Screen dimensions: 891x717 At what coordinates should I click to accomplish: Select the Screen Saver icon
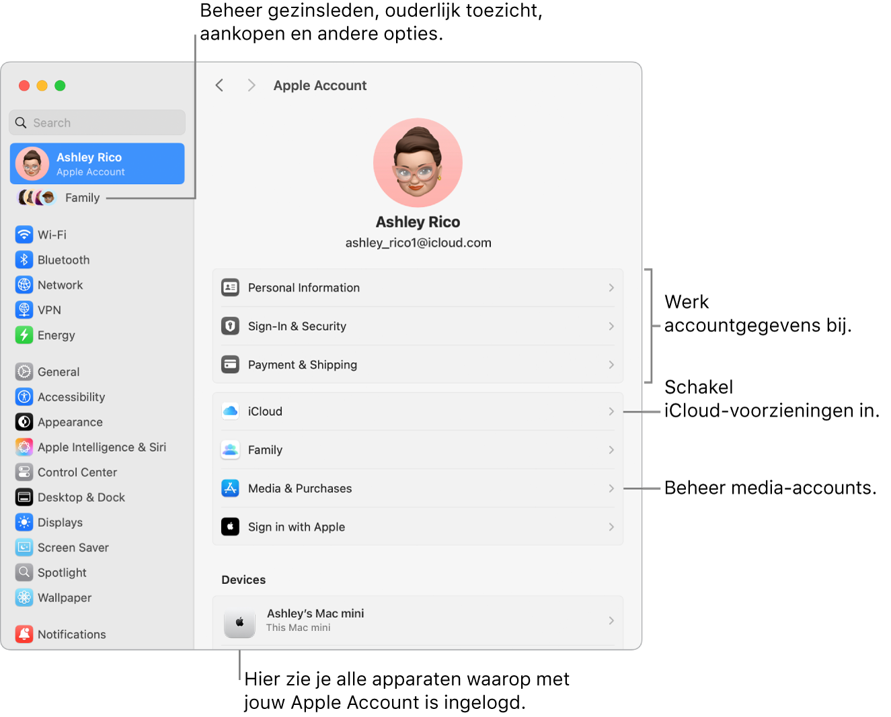pos(24,547)
